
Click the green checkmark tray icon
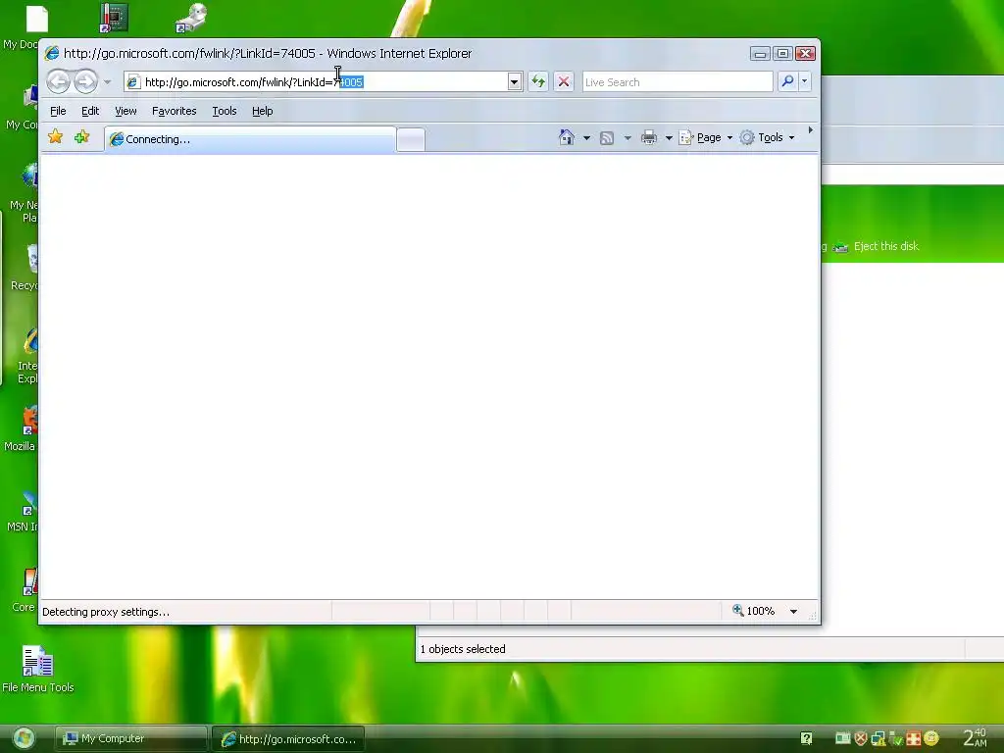(896, 738)
